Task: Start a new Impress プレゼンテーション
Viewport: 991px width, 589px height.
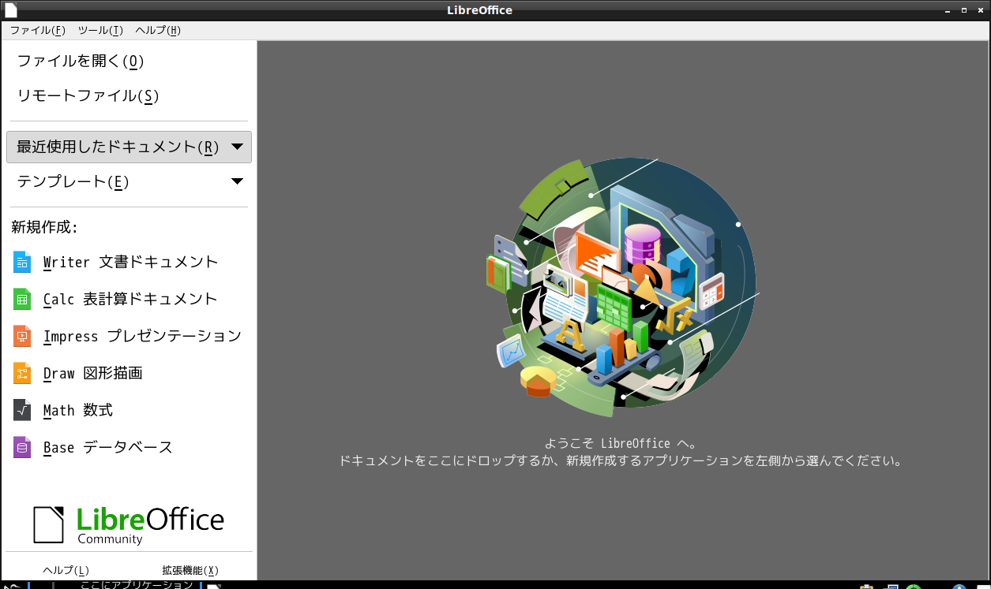Action: click(x=127, y=336)
